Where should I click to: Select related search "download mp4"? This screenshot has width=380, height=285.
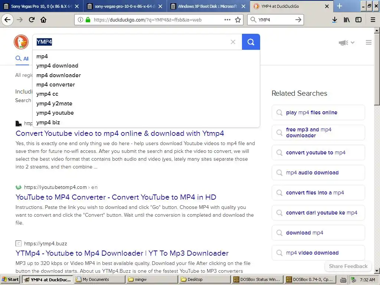[318, 233]
